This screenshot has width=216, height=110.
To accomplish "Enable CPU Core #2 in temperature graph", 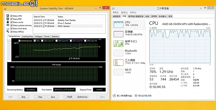I will pyautogui.click(x=56, y=41).
